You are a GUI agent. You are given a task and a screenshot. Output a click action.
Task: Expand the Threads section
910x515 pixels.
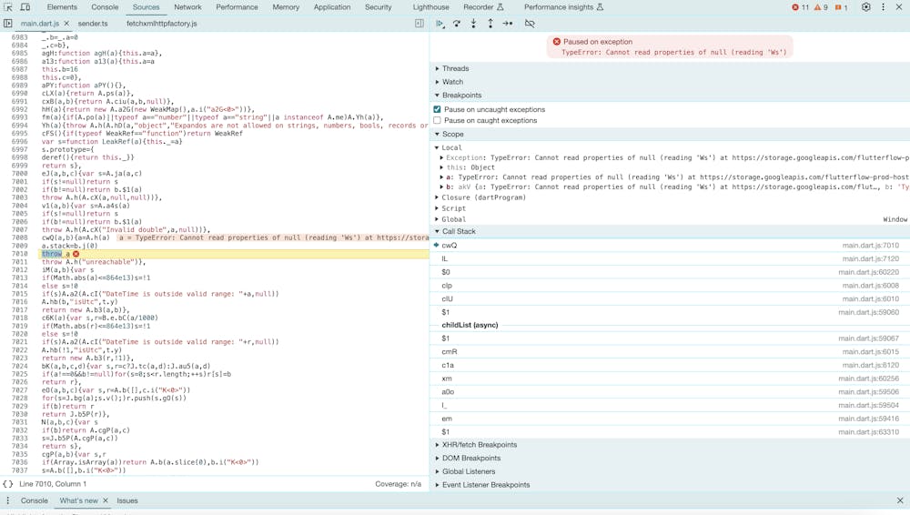[455, 68]
